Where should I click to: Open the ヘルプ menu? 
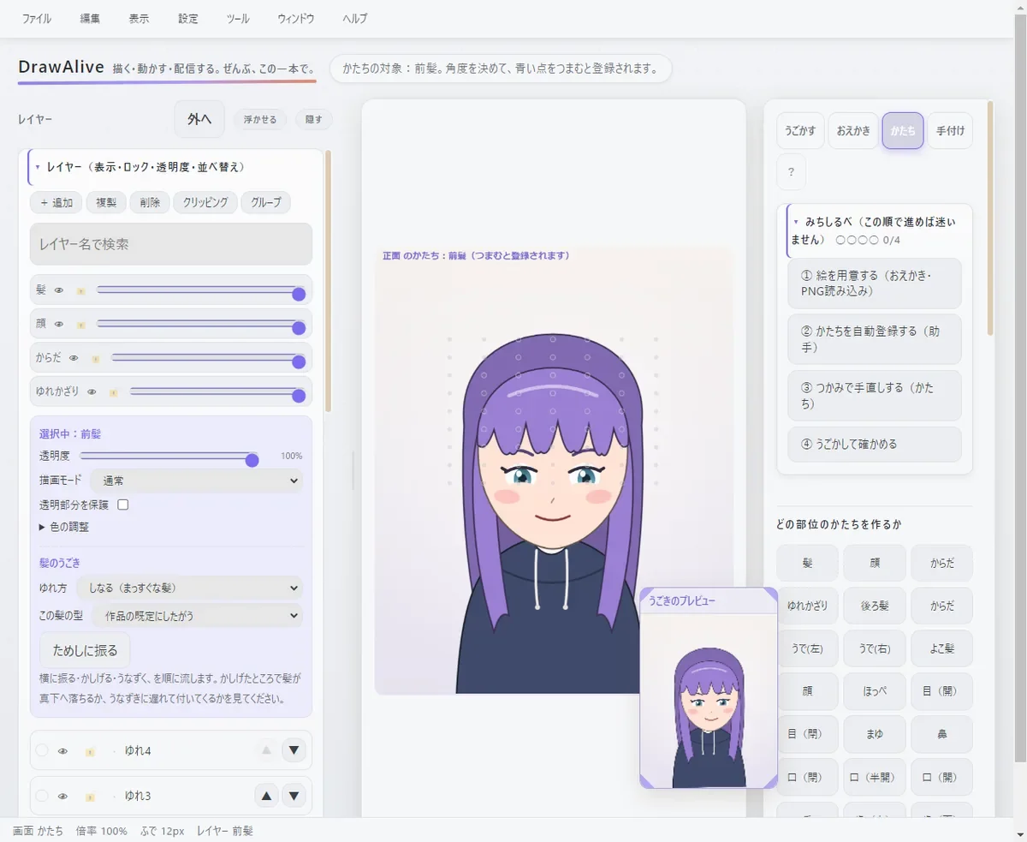pyautogui.click(x=355, y=19)
